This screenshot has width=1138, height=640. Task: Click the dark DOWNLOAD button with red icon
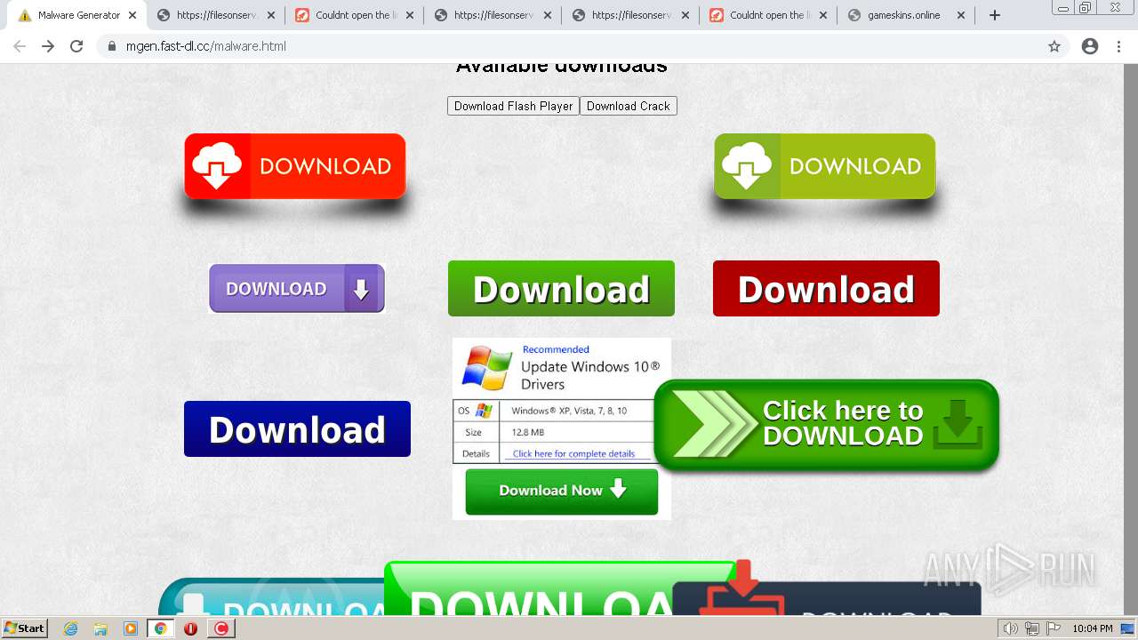pos(827,599)
